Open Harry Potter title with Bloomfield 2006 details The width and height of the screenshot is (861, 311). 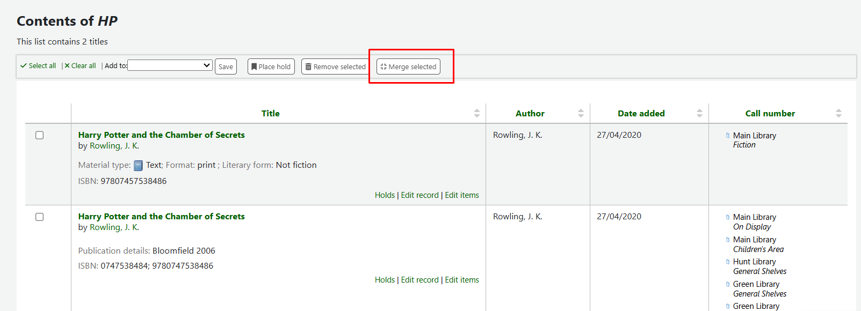(161, 217)
